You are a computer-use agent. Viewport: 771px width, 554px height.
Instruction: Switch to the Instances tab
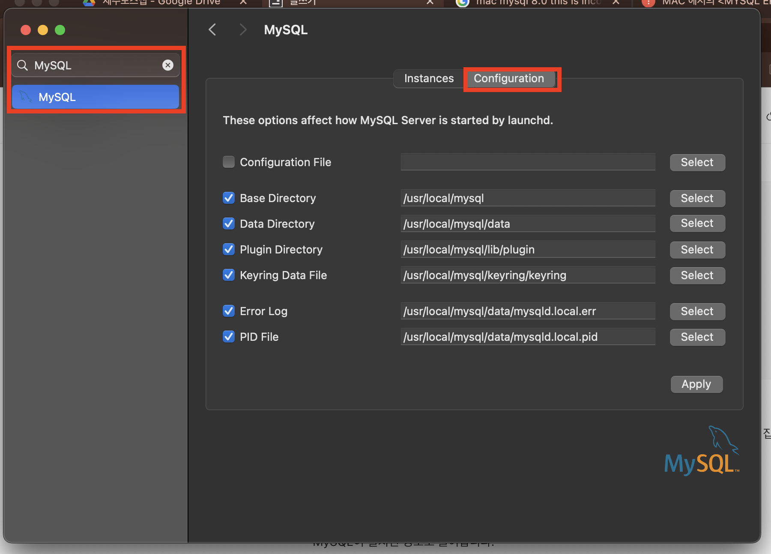click(429, 78)
